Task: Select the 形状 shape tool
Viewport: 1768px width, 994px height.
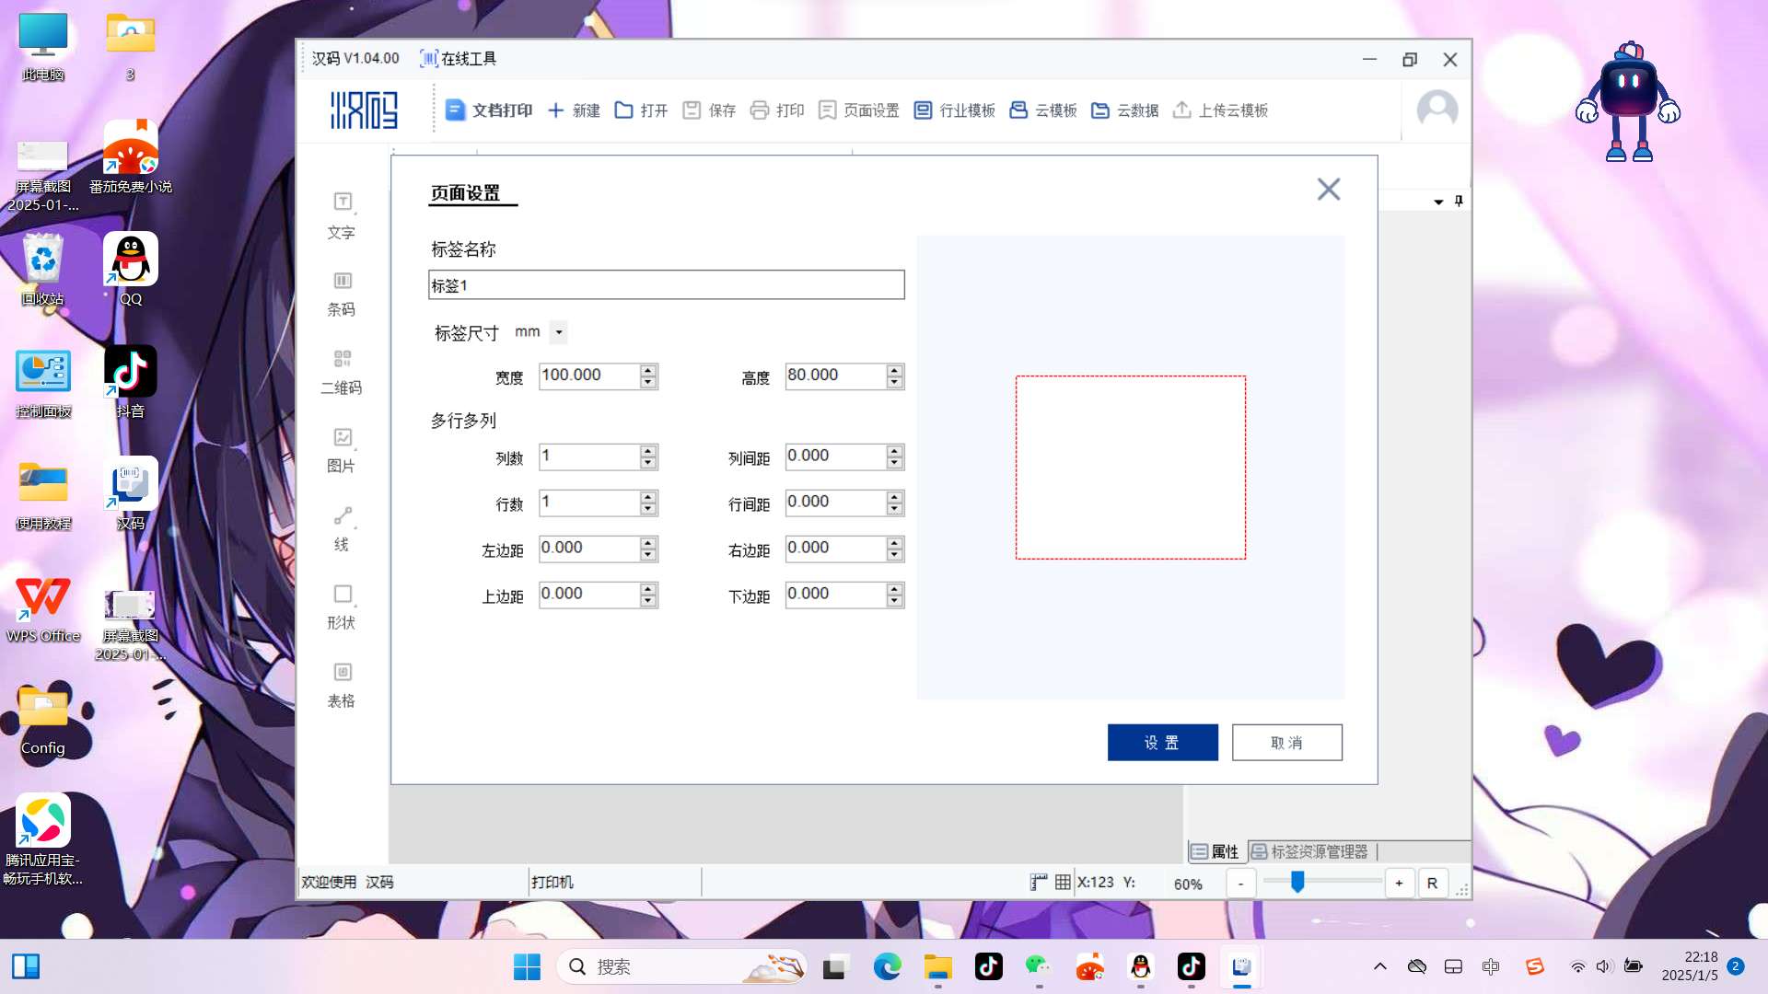Action: (342, 607)
